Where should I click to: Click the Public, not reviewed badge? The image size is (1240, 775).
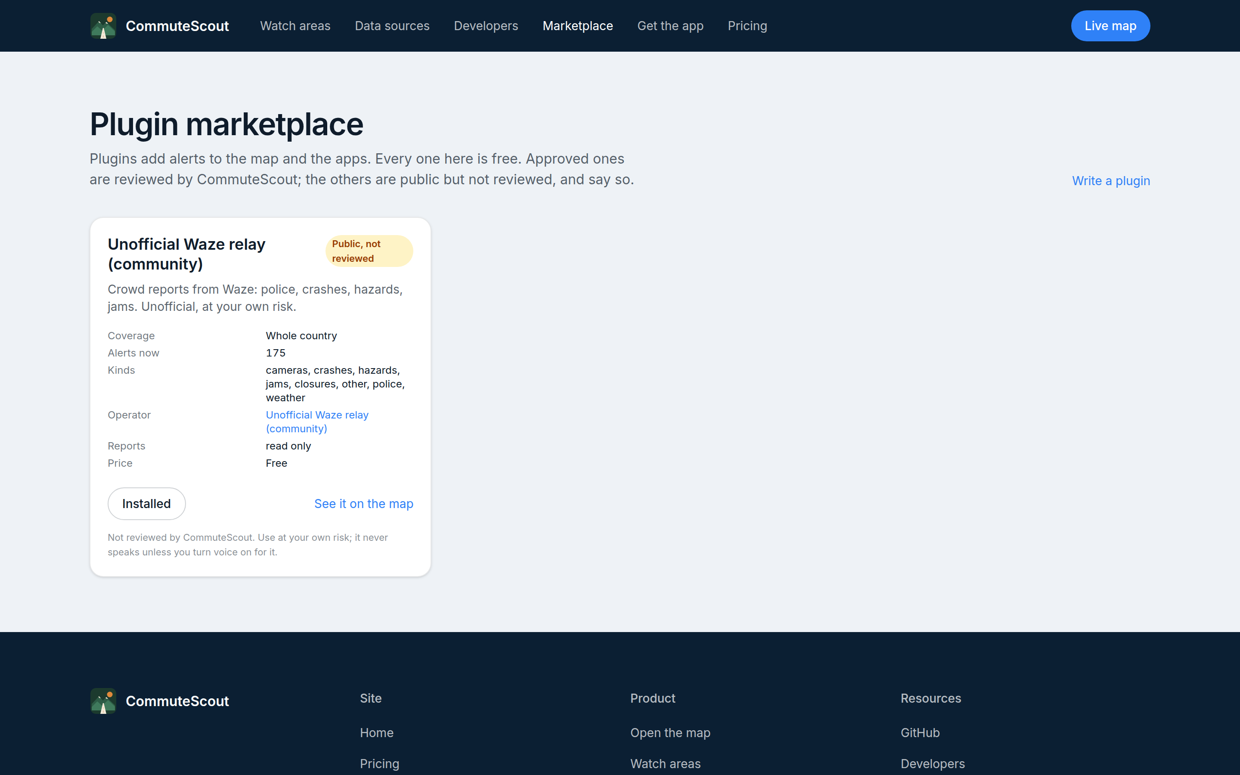[x=369, y=251]
